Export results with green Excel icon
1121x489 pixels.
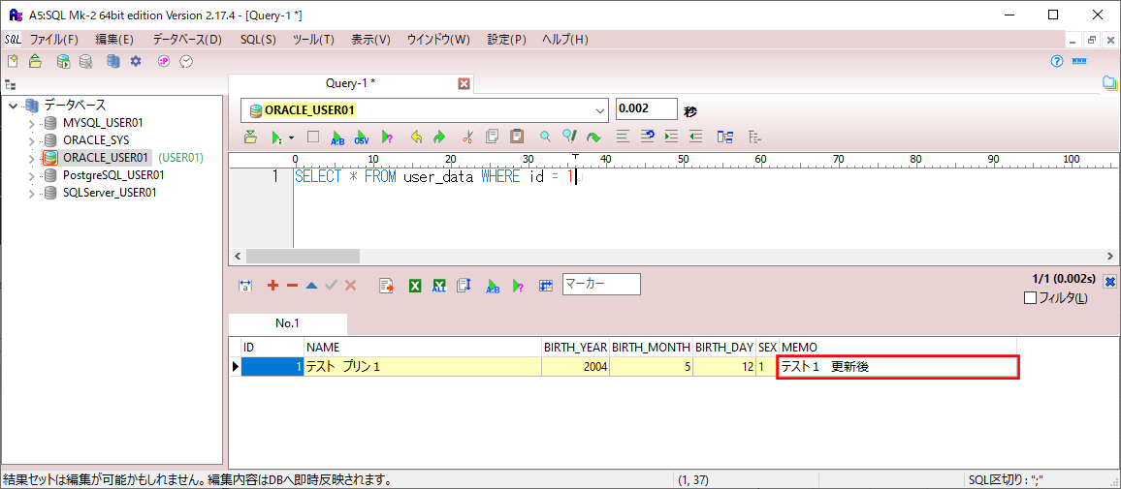pos(415,285)
